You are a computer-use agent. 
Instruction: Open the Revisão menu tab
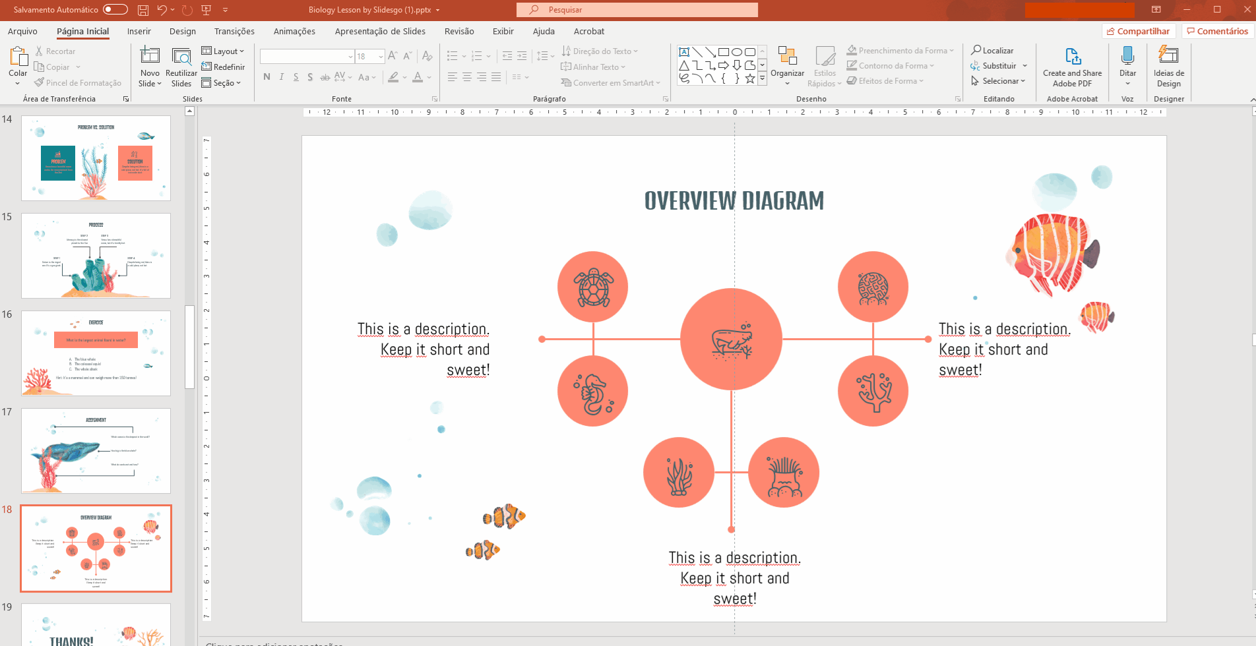click(459, 31)
